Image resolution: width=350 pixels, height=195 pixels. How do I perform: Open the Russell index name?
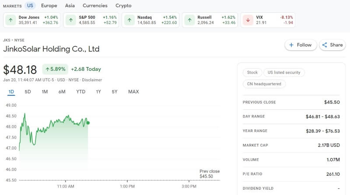click(x=204, y=17)
